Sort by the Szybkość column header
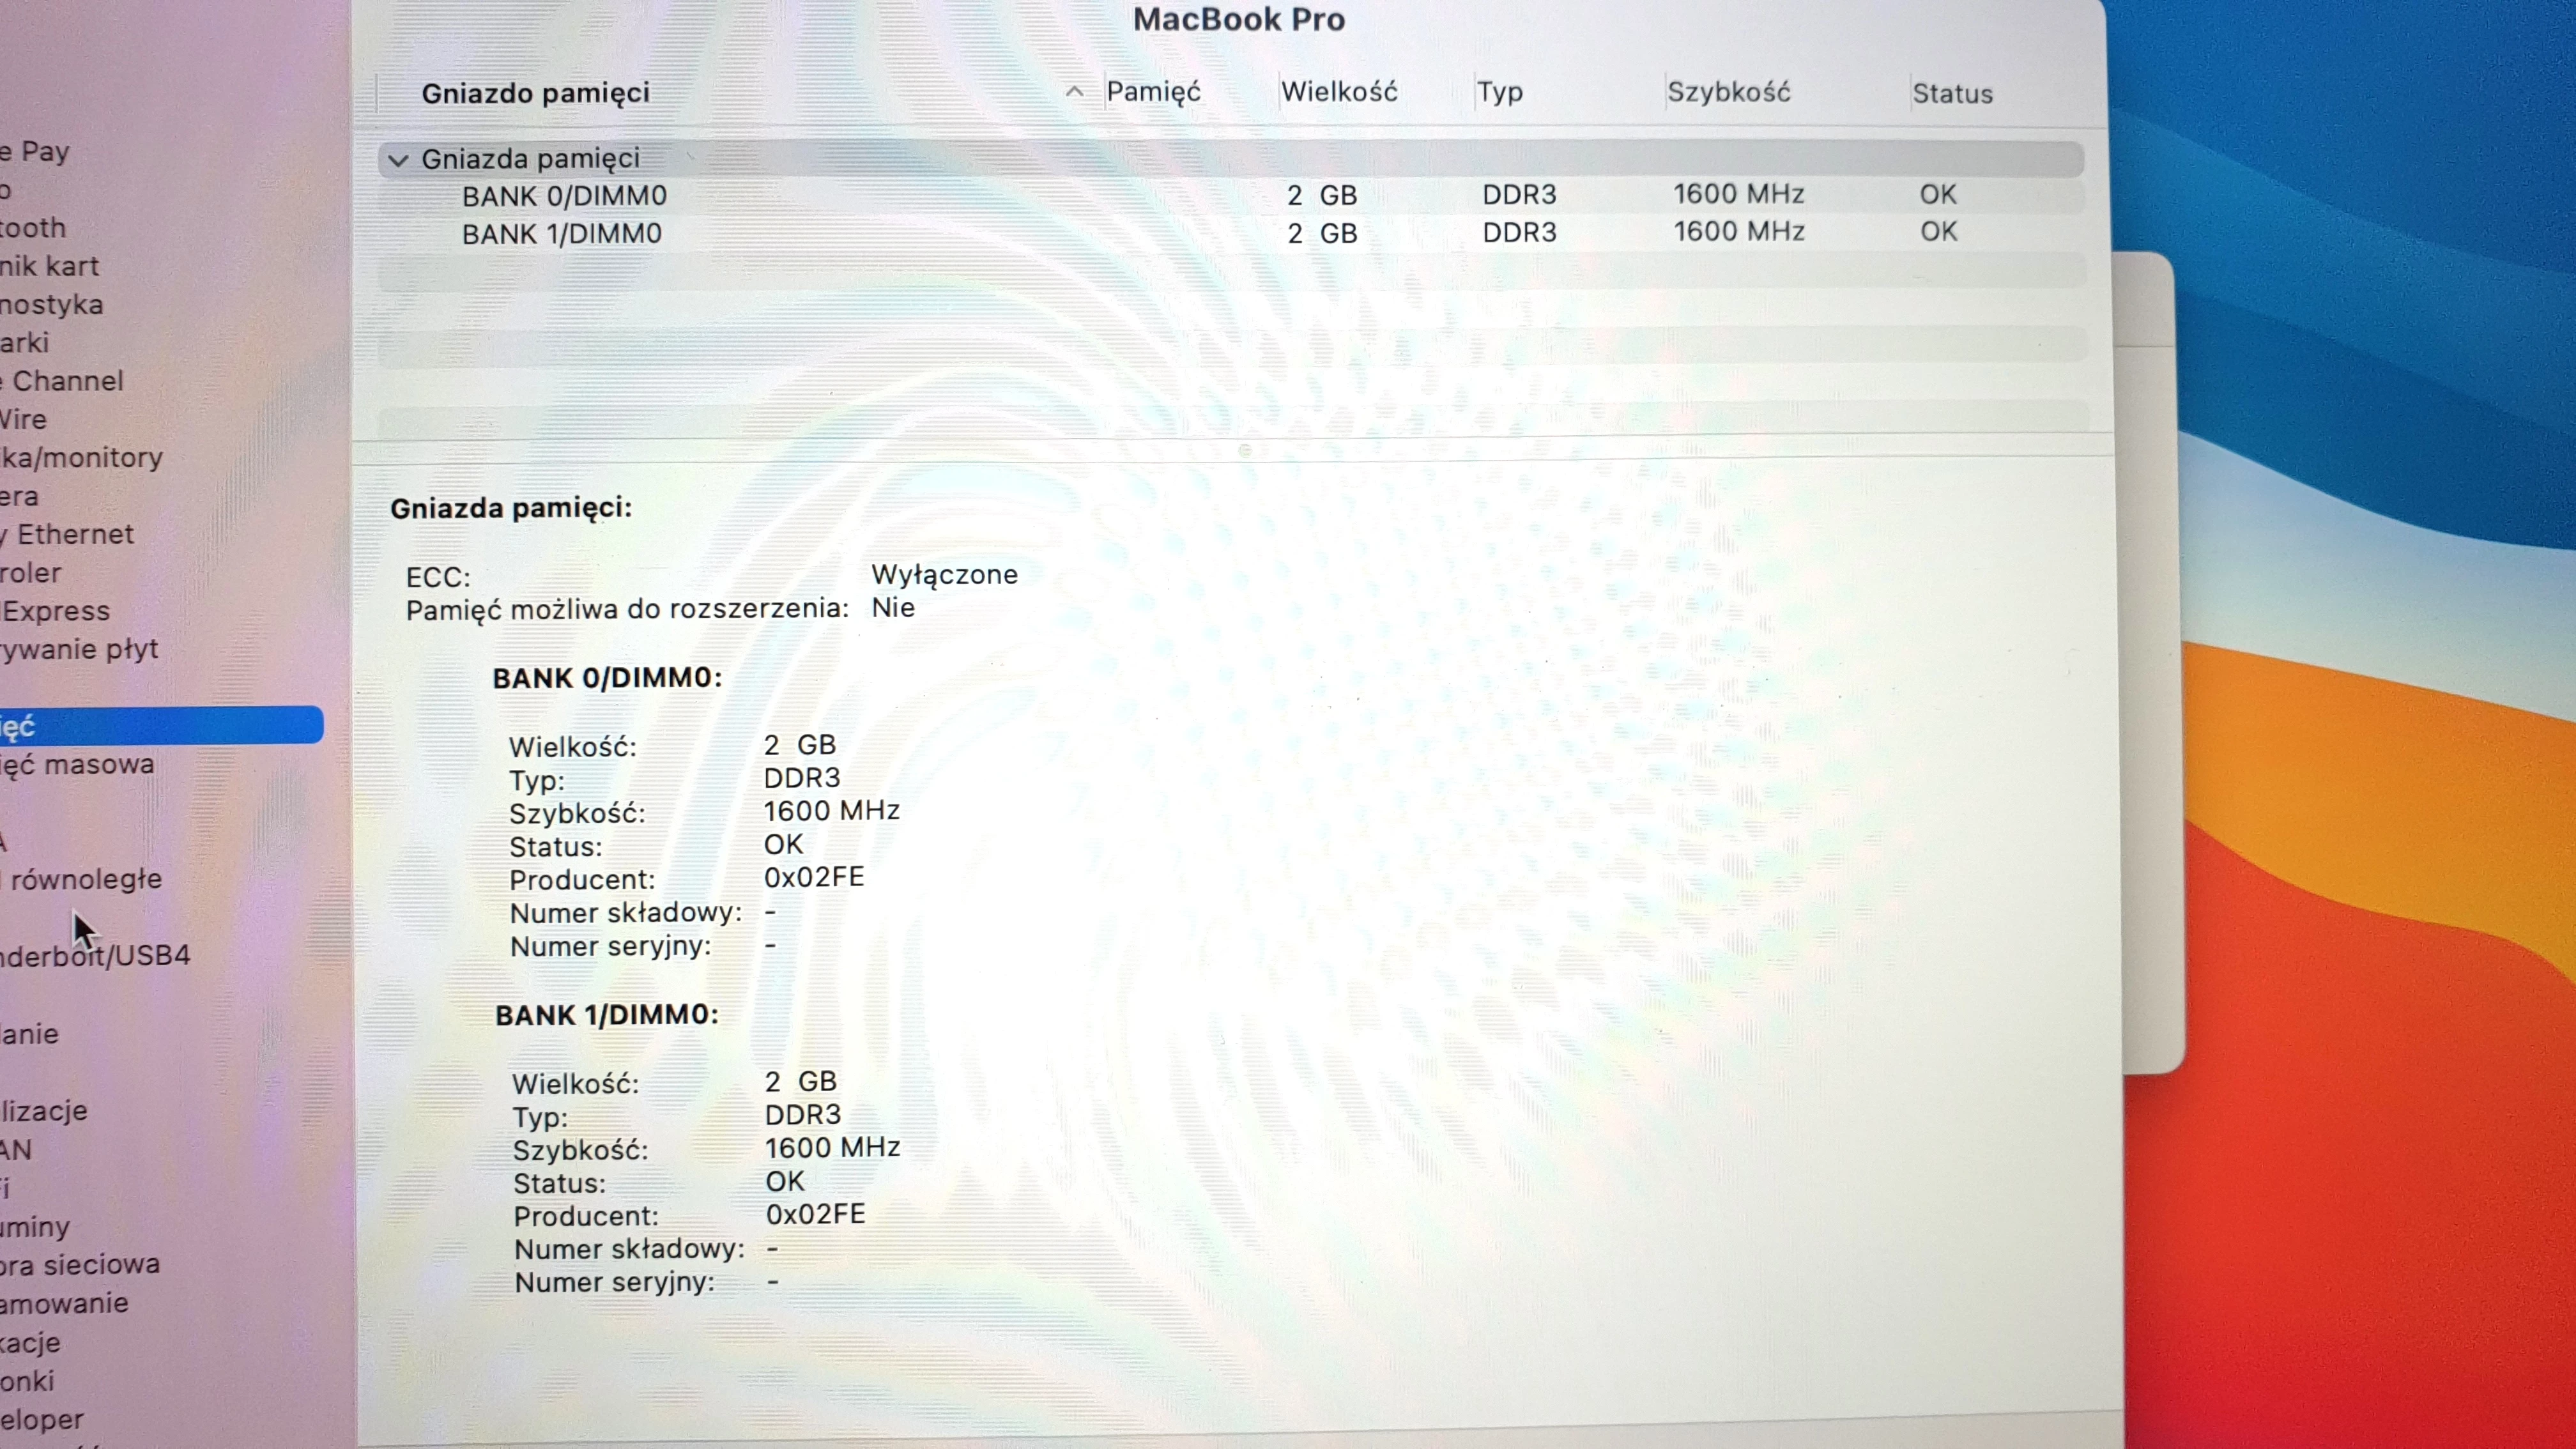The width and height of the screenshot is (2576, 1449). coord(1728,92)
